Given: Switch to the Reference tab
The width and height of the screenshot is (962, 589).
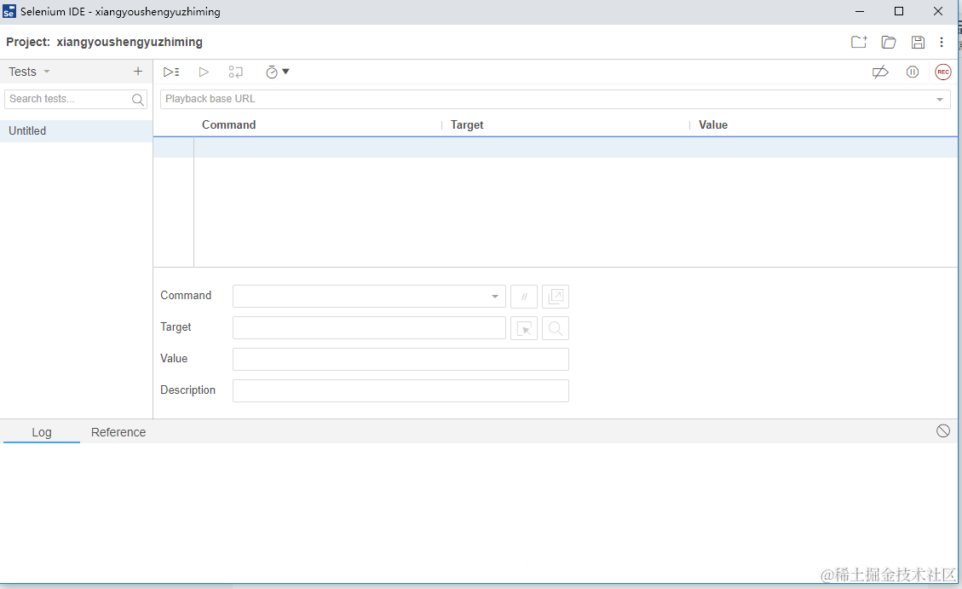Looking at the screenshot, I should tap(118, 432).
